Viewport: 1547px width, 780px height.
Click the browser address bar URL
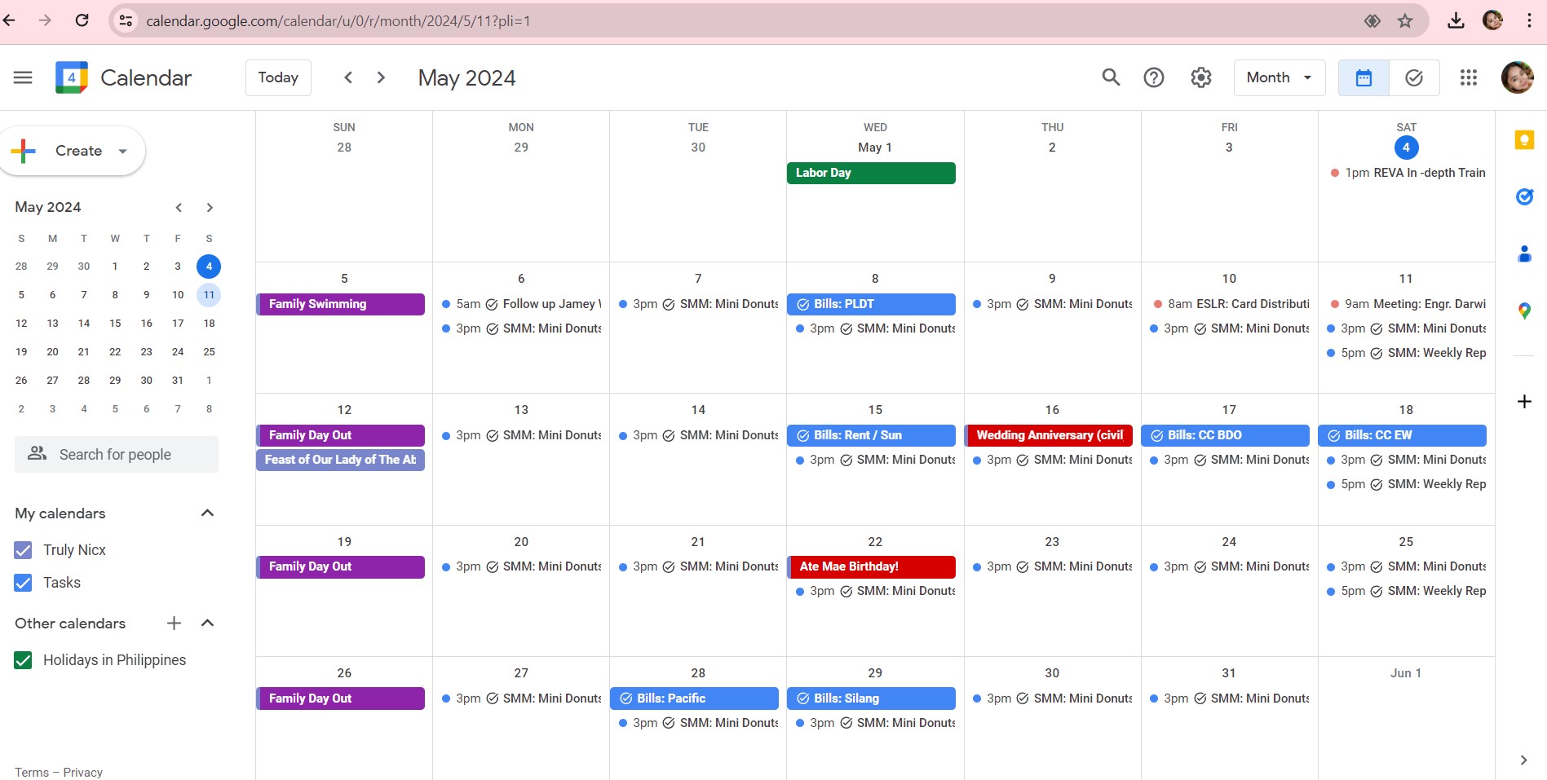point(338,20)
